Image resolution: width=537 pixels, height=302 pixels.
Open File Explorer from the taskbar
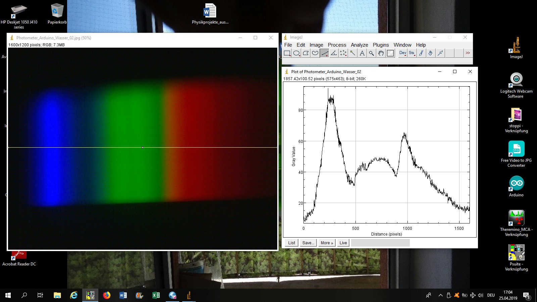(57, 295)
